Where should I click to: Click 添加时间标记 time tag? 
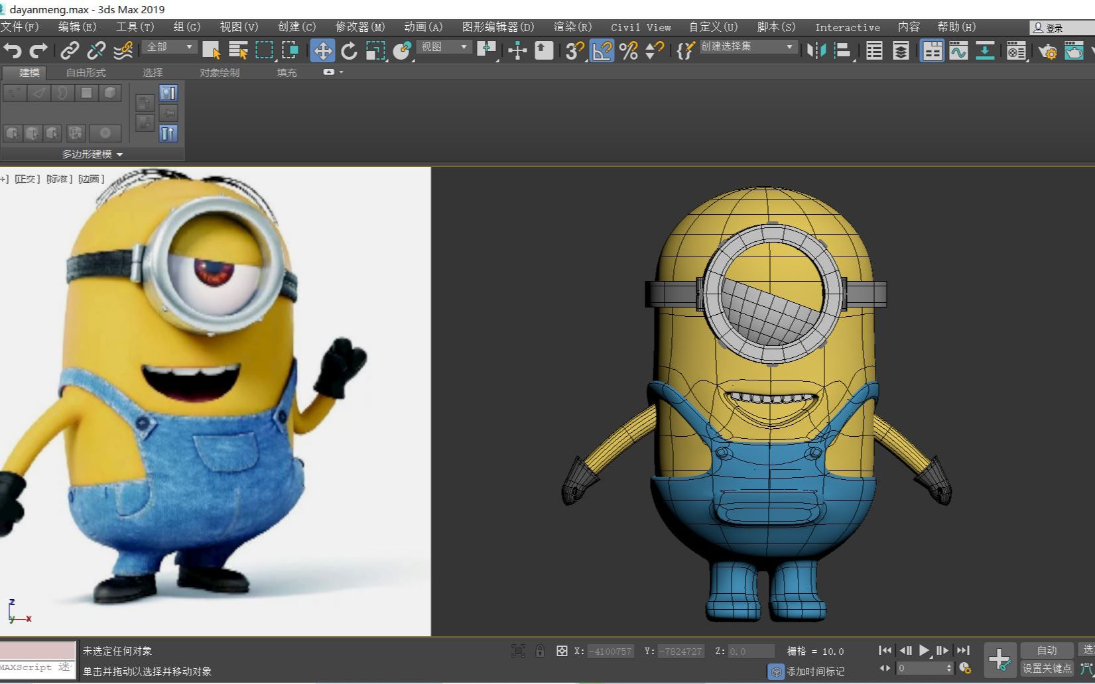click(x=806, y=671)
